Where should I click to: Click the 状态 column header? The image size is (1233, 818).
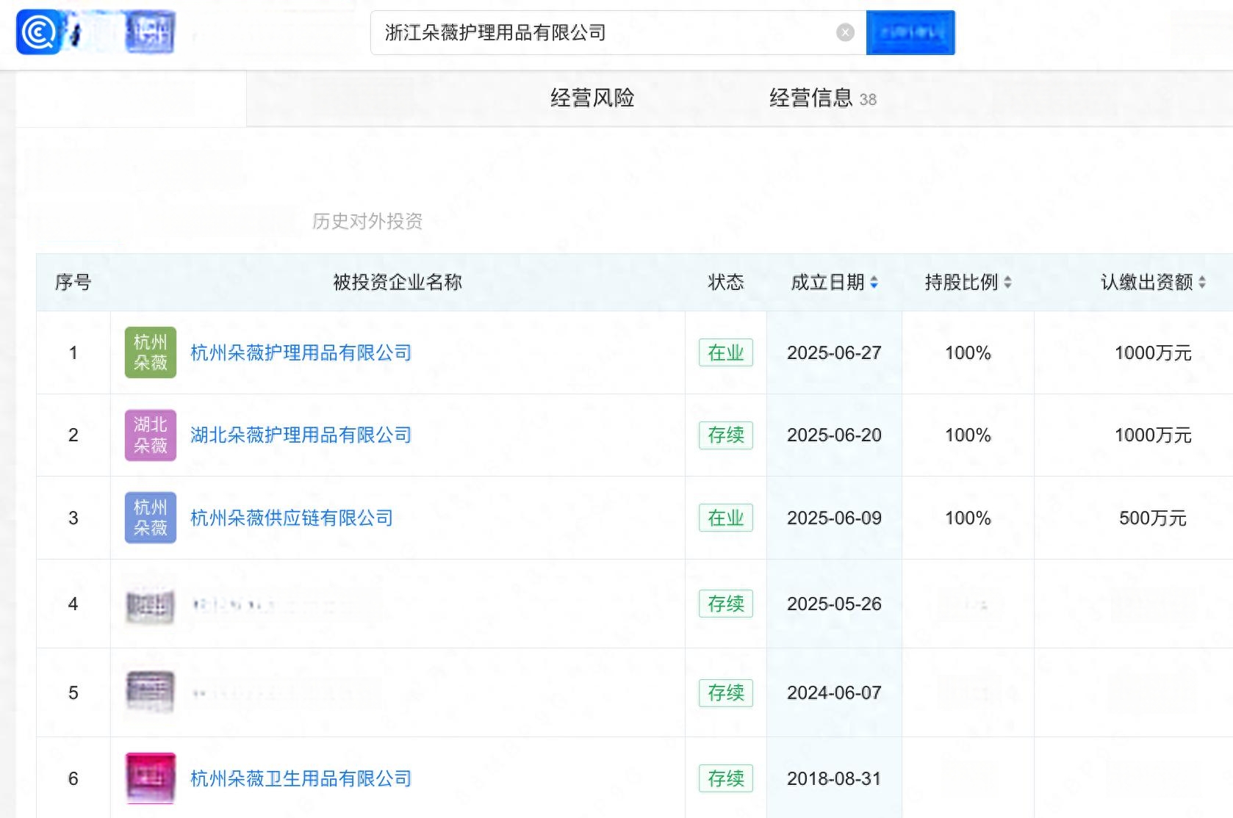coord(726,282)
